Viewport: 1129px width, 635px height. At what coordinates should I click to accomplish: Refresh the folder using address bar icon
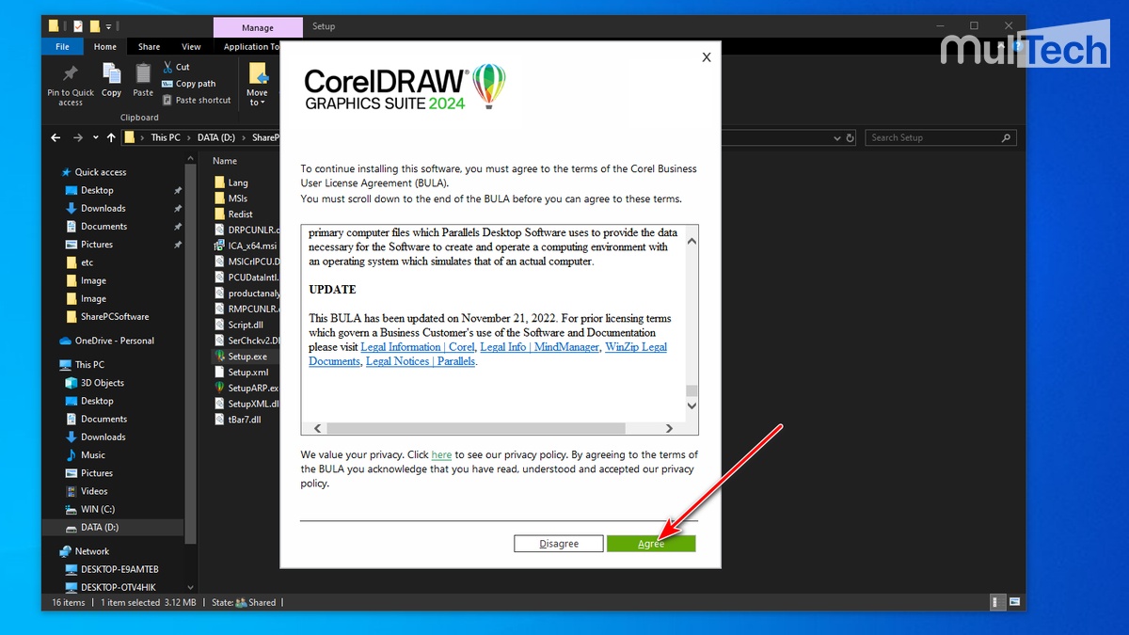coord(851,137)
